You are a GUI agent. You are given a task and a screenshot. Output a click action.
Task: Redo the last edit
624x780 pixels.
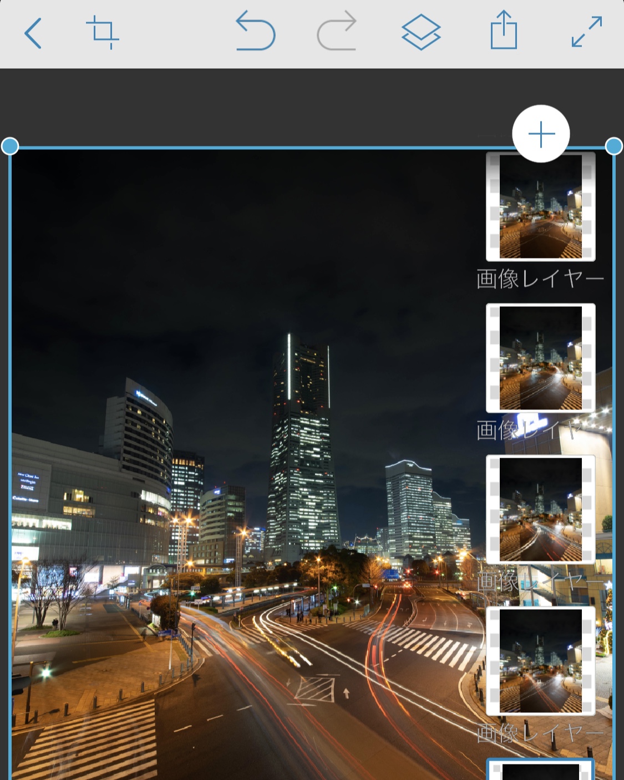(337, 32)
